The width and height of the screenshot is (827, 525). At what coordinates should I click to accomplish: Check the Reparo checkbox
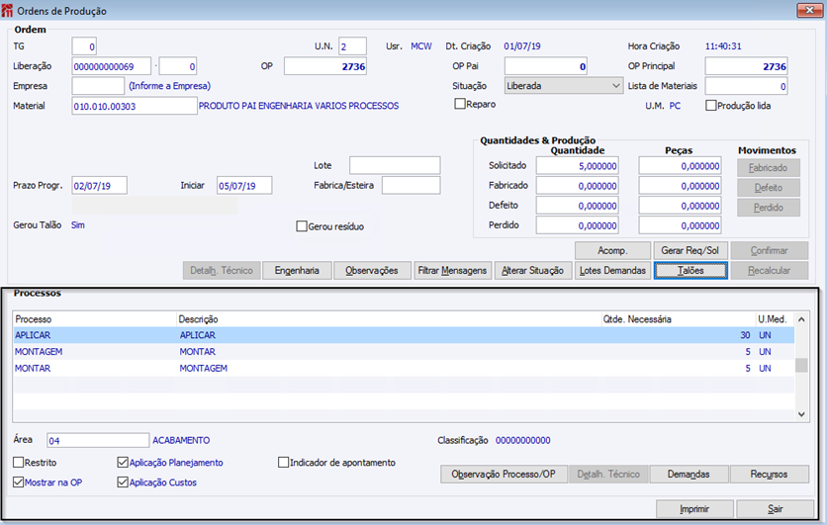point(460,105)
